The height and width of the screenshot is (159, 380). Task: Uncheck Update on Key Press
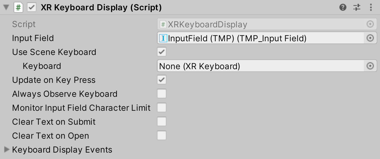click(x=162, y=80)
